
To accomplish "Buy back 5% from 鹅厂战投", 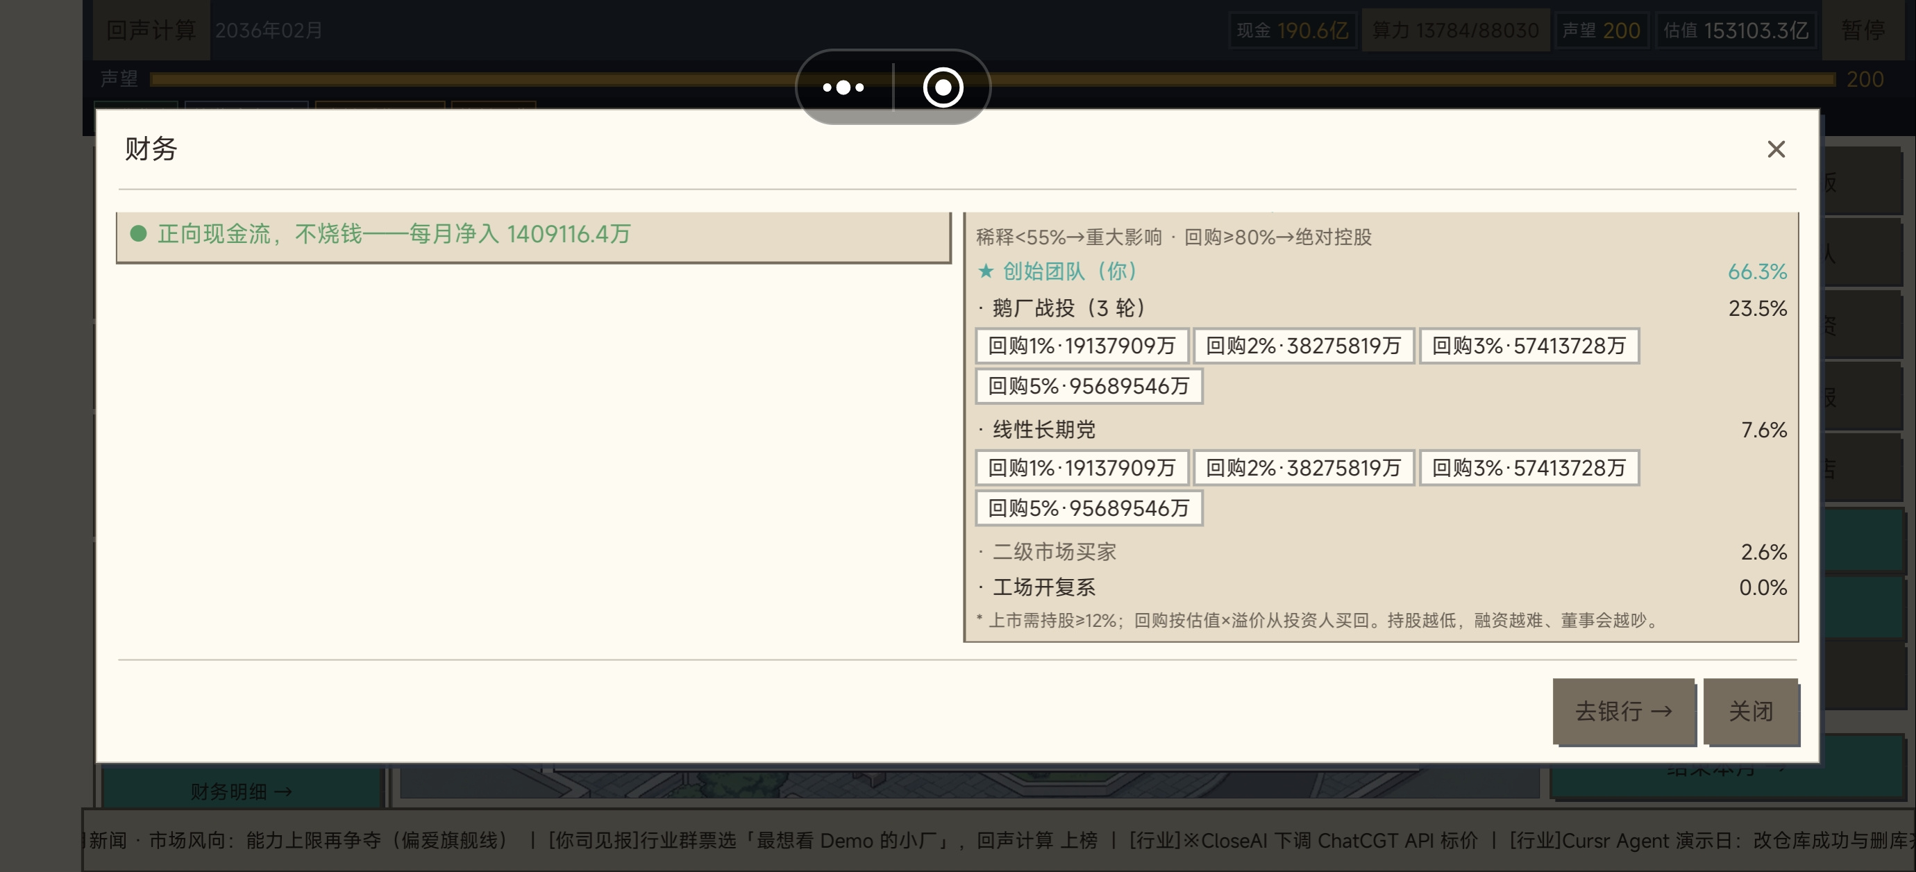I will tap(1089, 386).
